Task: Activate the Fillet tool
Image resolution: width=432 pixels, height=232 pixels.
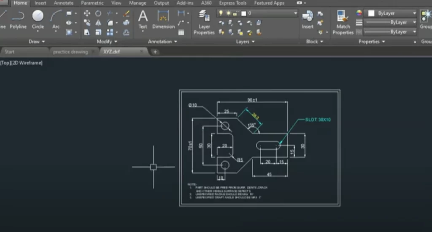Action: tap(110, 23)
